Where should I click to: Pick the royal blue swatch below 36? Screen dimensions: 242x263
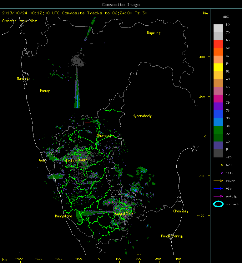point(218,114)
